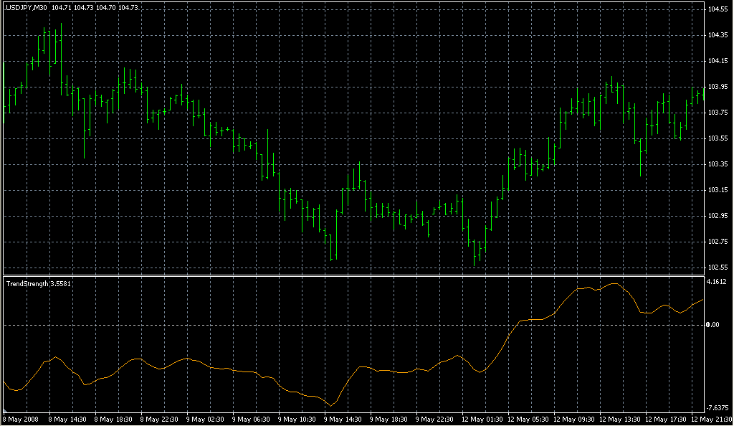Click the 12 May 21:30 time label
The image size is (734, 426).
(712, 420)
